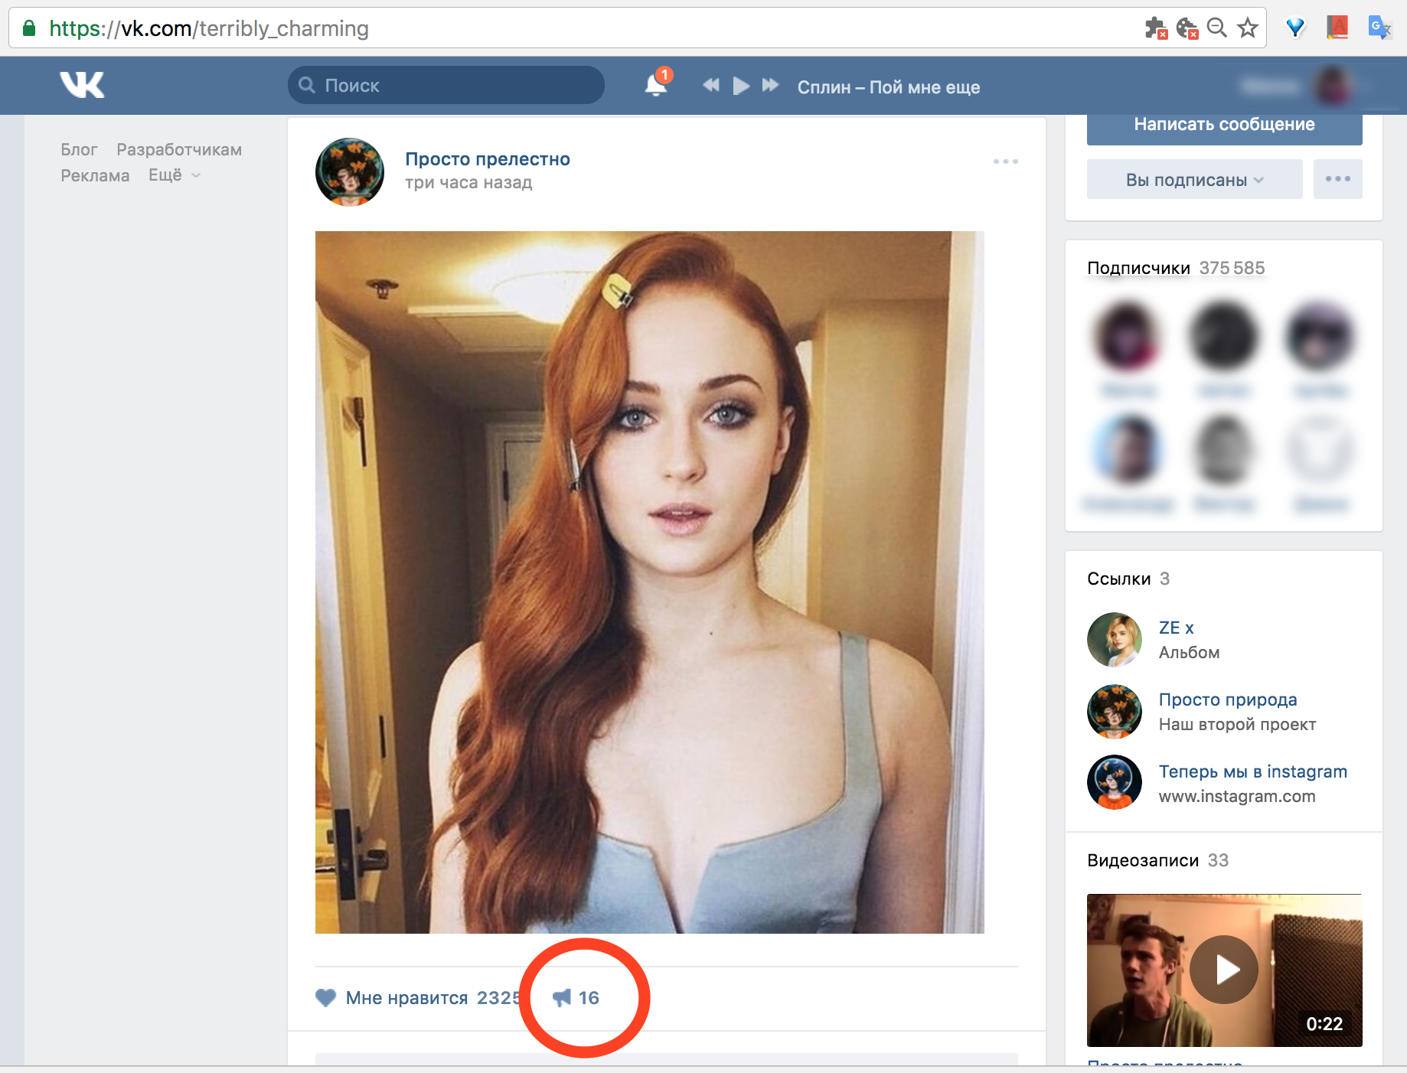This screenshot has width=1407, height=1073.
Task: Play the 0:22 video thumbnail
Action: tap(1224, 970)
